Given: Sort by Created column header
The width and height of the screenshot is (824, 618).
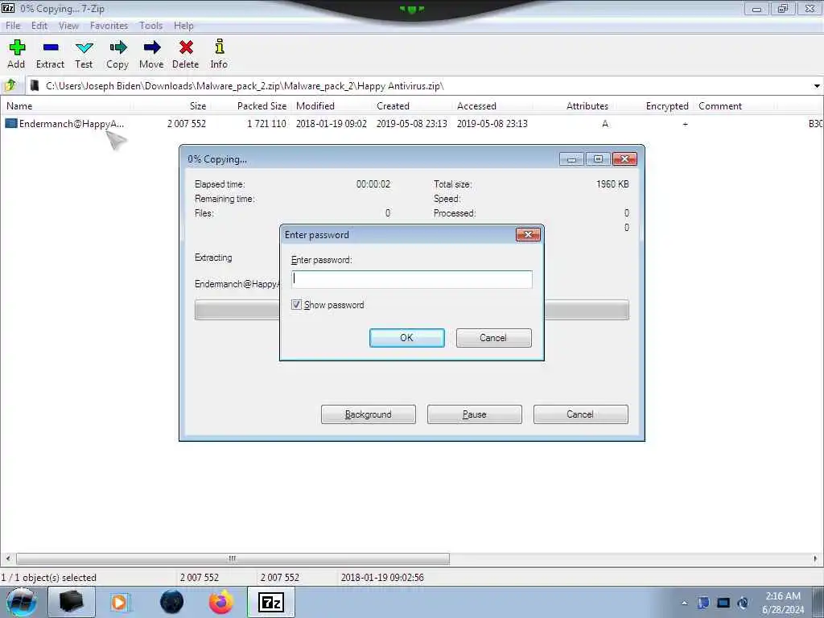Looking at the screenshot, I should point(393,106).
